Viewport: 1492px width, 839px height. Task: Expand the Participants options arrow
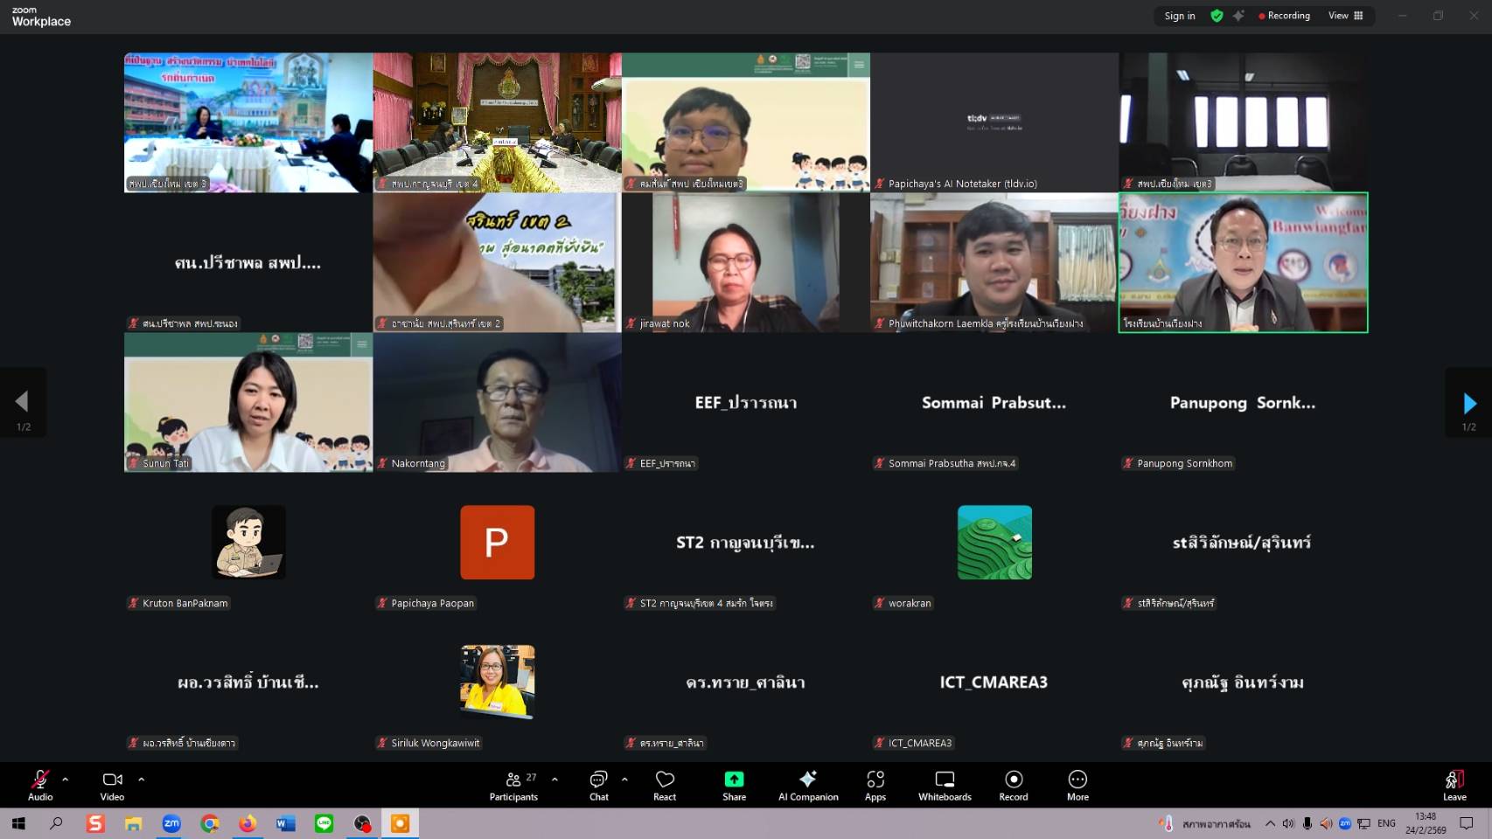(x=554, y=779)
